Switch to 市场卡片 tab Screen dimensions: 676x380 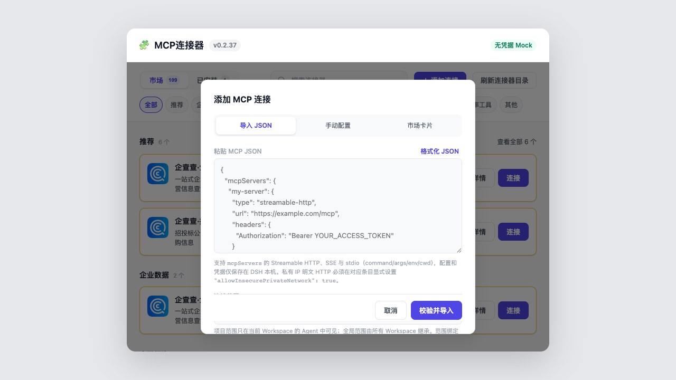pos(420,126)
